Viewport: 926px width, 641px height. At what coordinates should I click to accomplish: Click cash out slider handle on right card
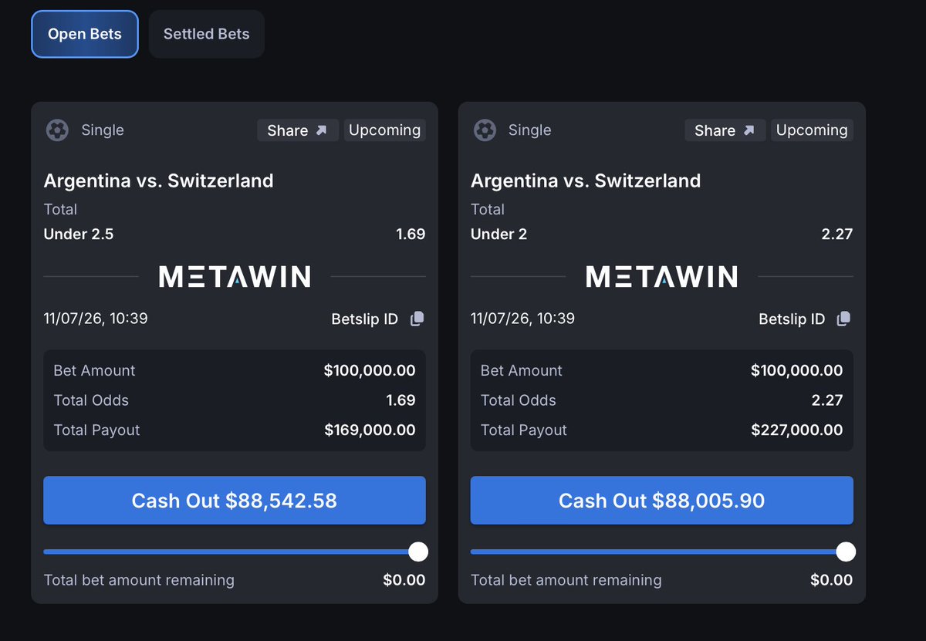pyautogui.click(x=846, y=552)
